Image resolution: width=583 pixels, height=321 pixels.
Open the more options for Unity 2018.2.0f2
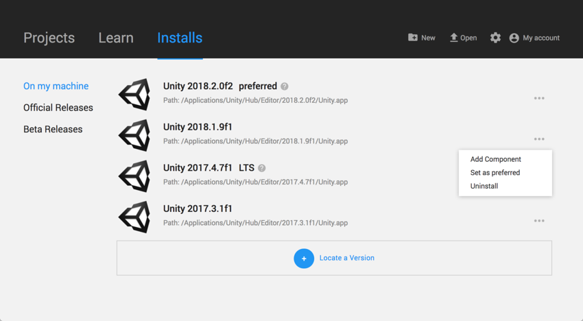(x=539, y=98)
